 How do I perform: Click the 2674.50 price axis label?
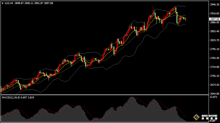pos(214,85)
